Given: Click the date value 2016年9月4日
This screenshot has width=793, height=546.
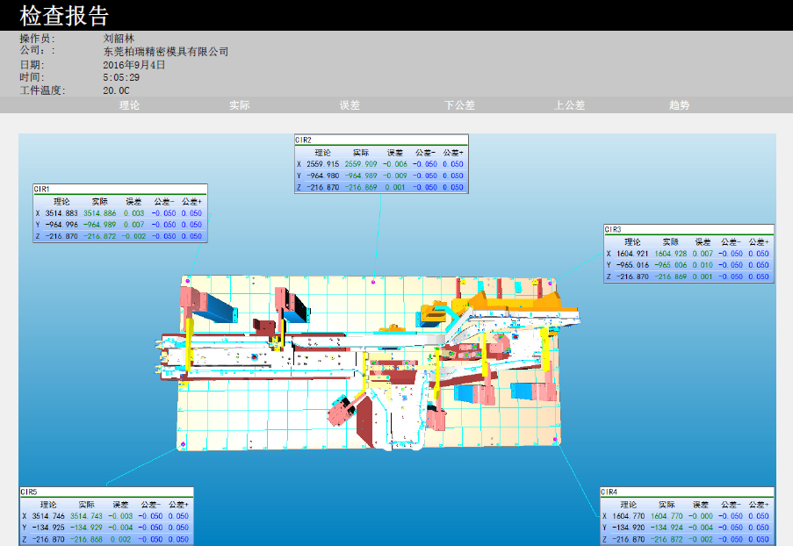Looking at the screenshot, I should click(x=133, y=65).
